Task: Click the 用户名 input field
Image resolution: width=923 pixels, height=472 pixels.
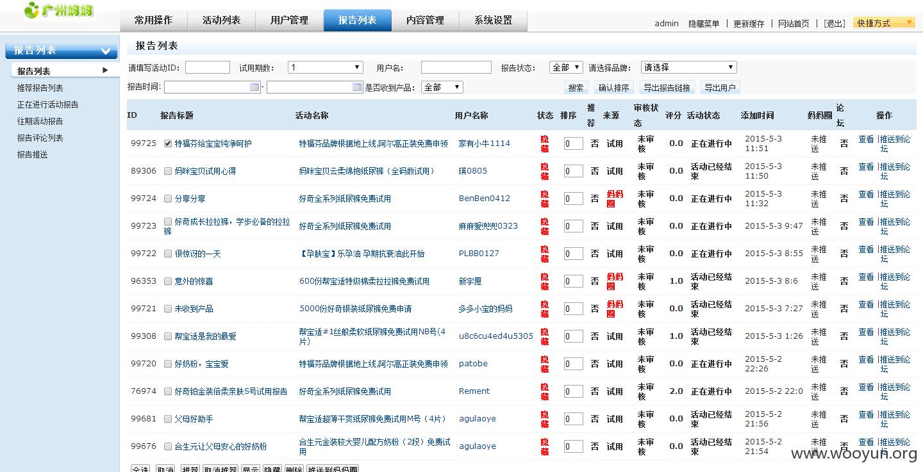Action: coord(456,67)
